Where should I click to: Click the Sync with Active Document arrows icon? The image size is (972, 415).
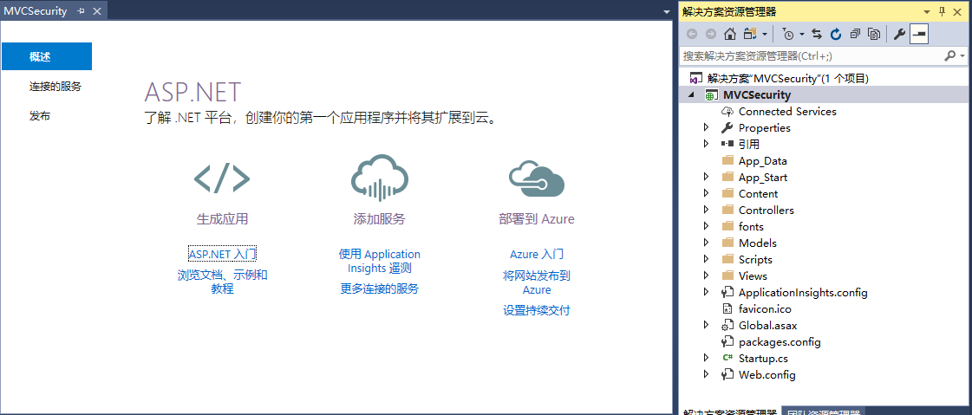817,34
